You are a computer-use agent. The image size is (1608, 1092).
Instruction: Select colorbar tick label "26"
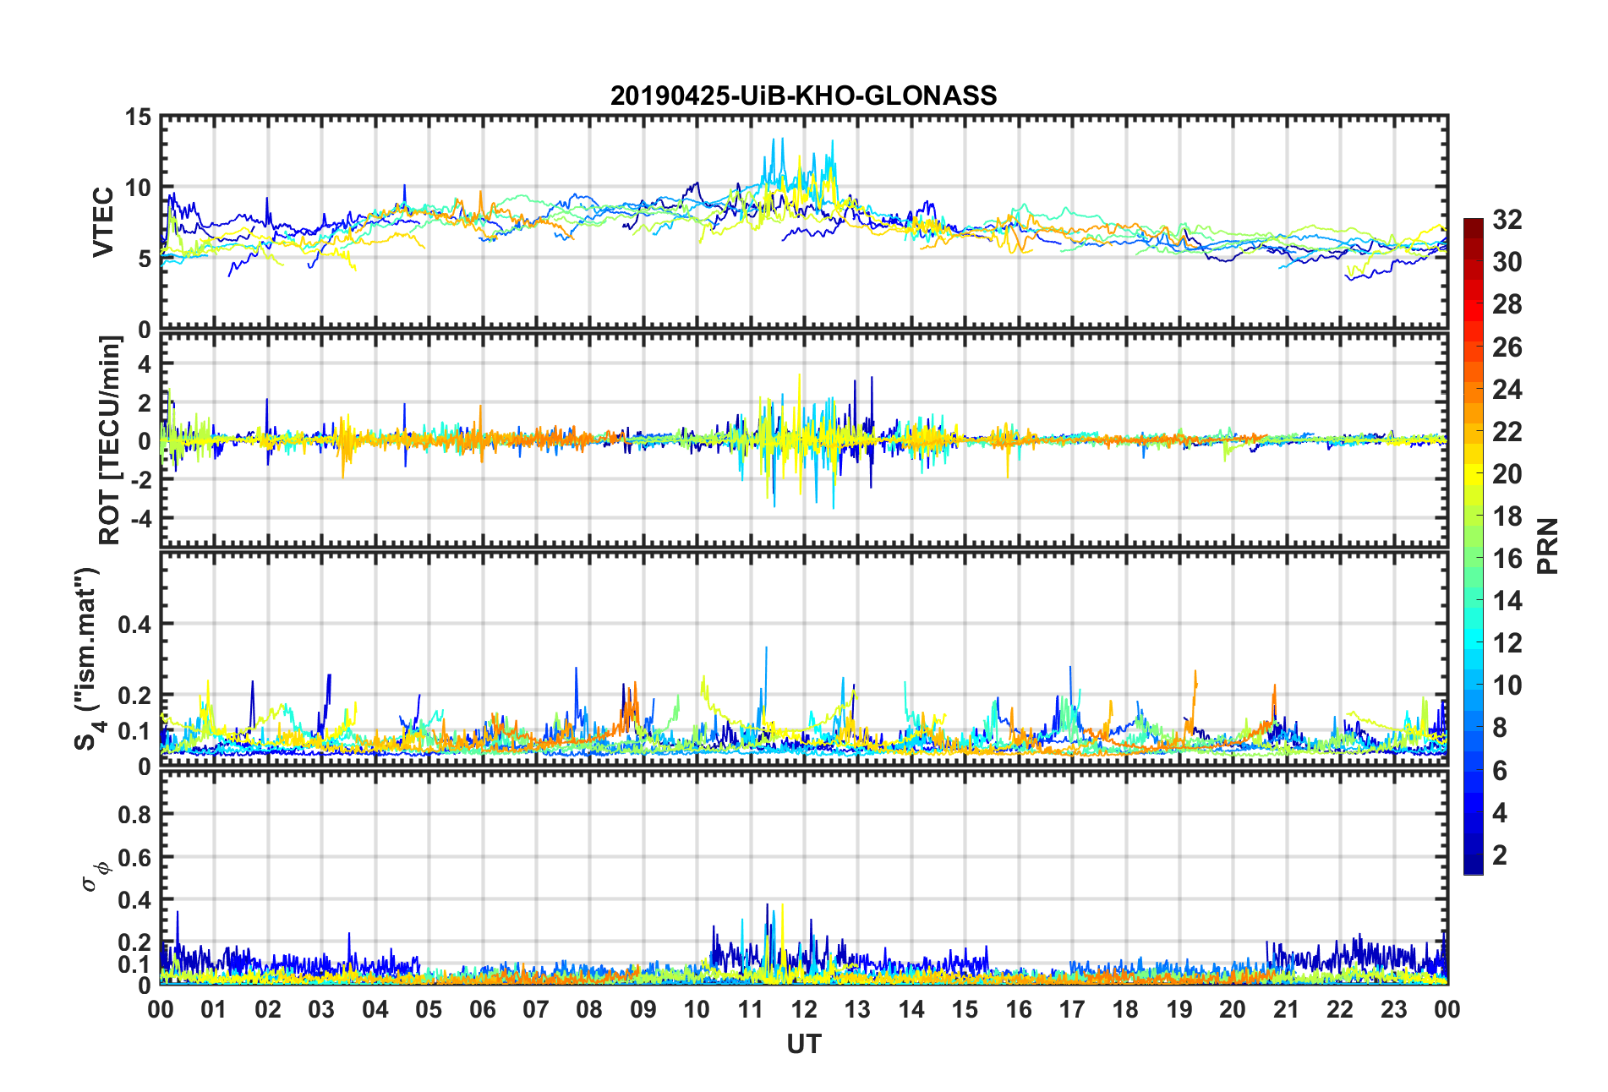tap(1507, 347)
